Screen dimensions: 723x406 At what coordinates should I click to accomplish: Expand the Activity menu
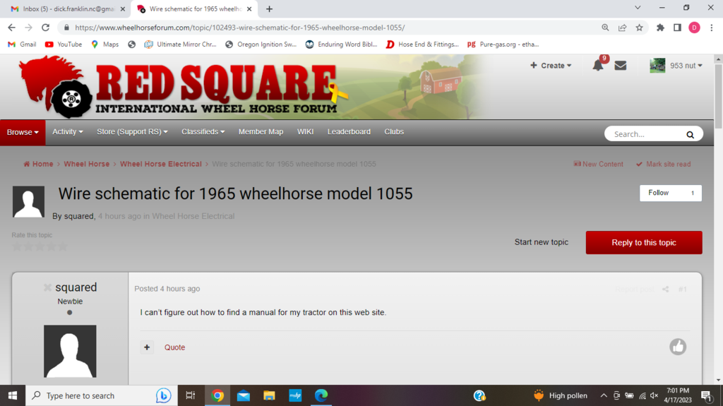(67, 132)
